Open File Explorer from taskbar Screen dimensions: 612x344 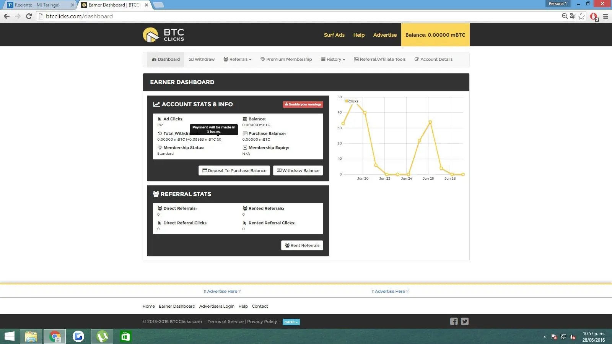click(x=31, y=336)
